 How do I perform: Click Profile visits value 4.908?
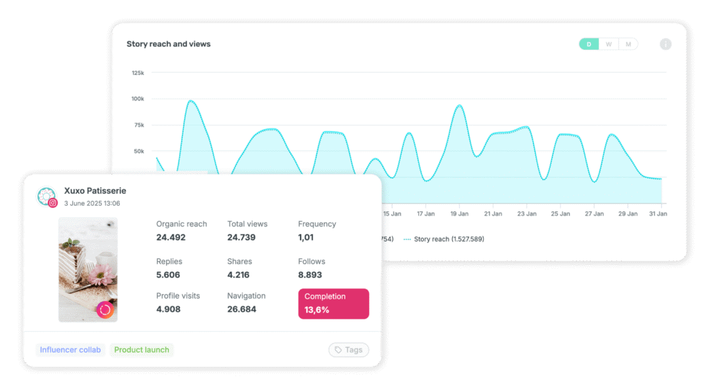click(x=168, y=310)
